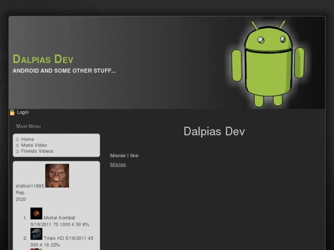Click the stallion11885 username
This screenshot has width=334, height=250.
pos(29,186)
